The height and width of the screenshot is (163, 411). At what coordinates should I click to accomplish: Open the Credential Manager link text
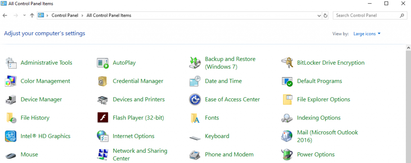[138, 81]
